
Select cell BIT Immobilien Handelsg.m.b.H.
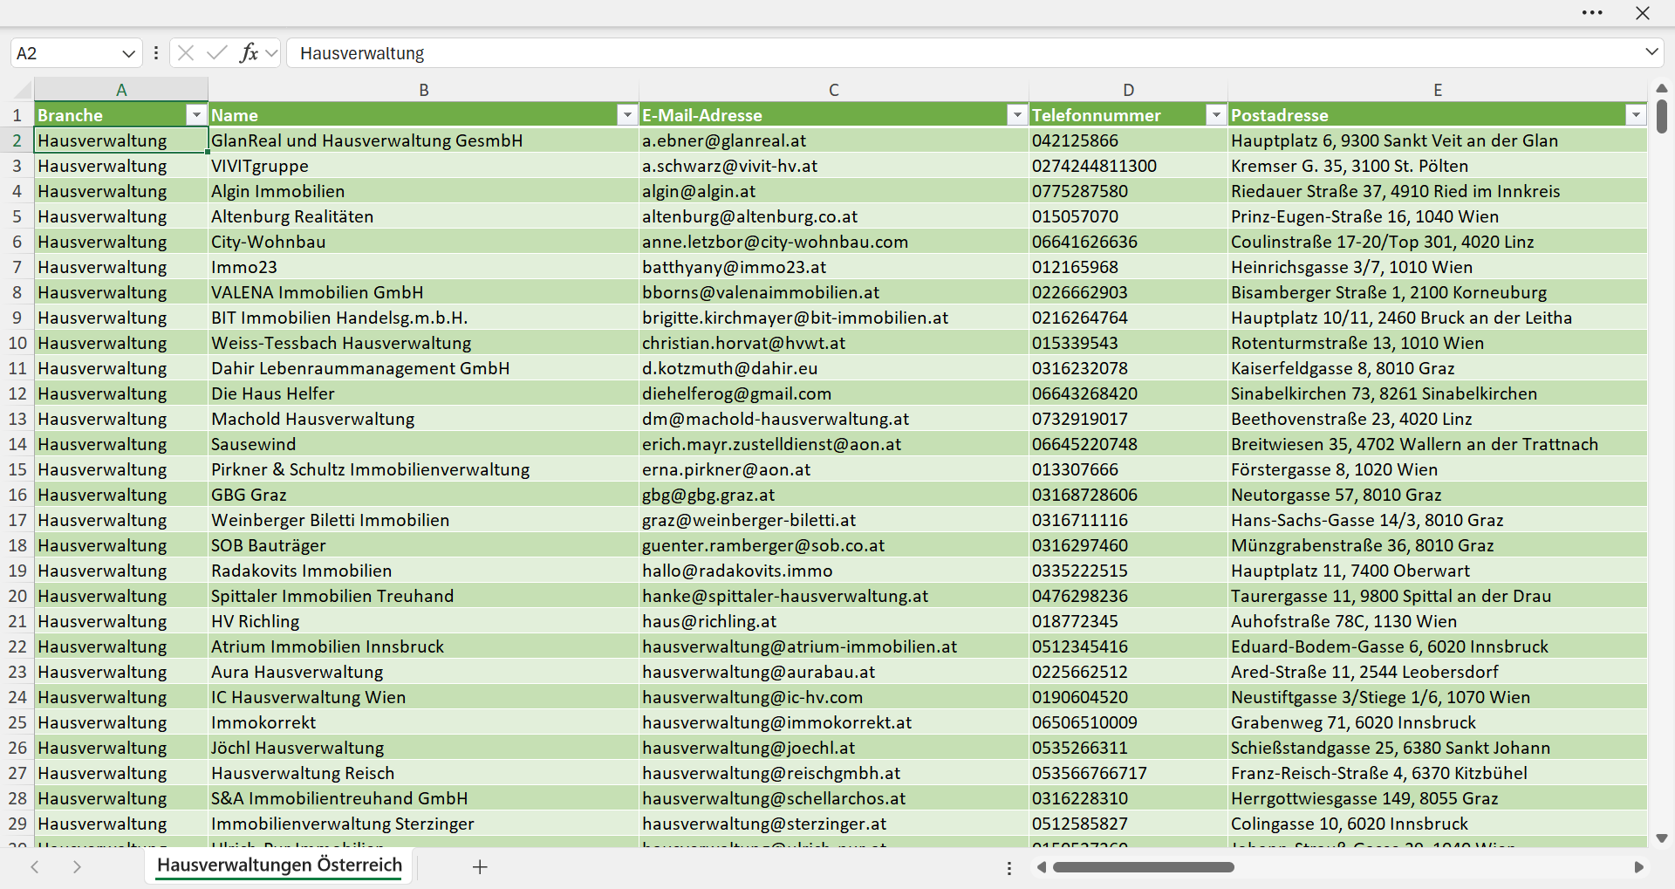click(x=424, y=318)
